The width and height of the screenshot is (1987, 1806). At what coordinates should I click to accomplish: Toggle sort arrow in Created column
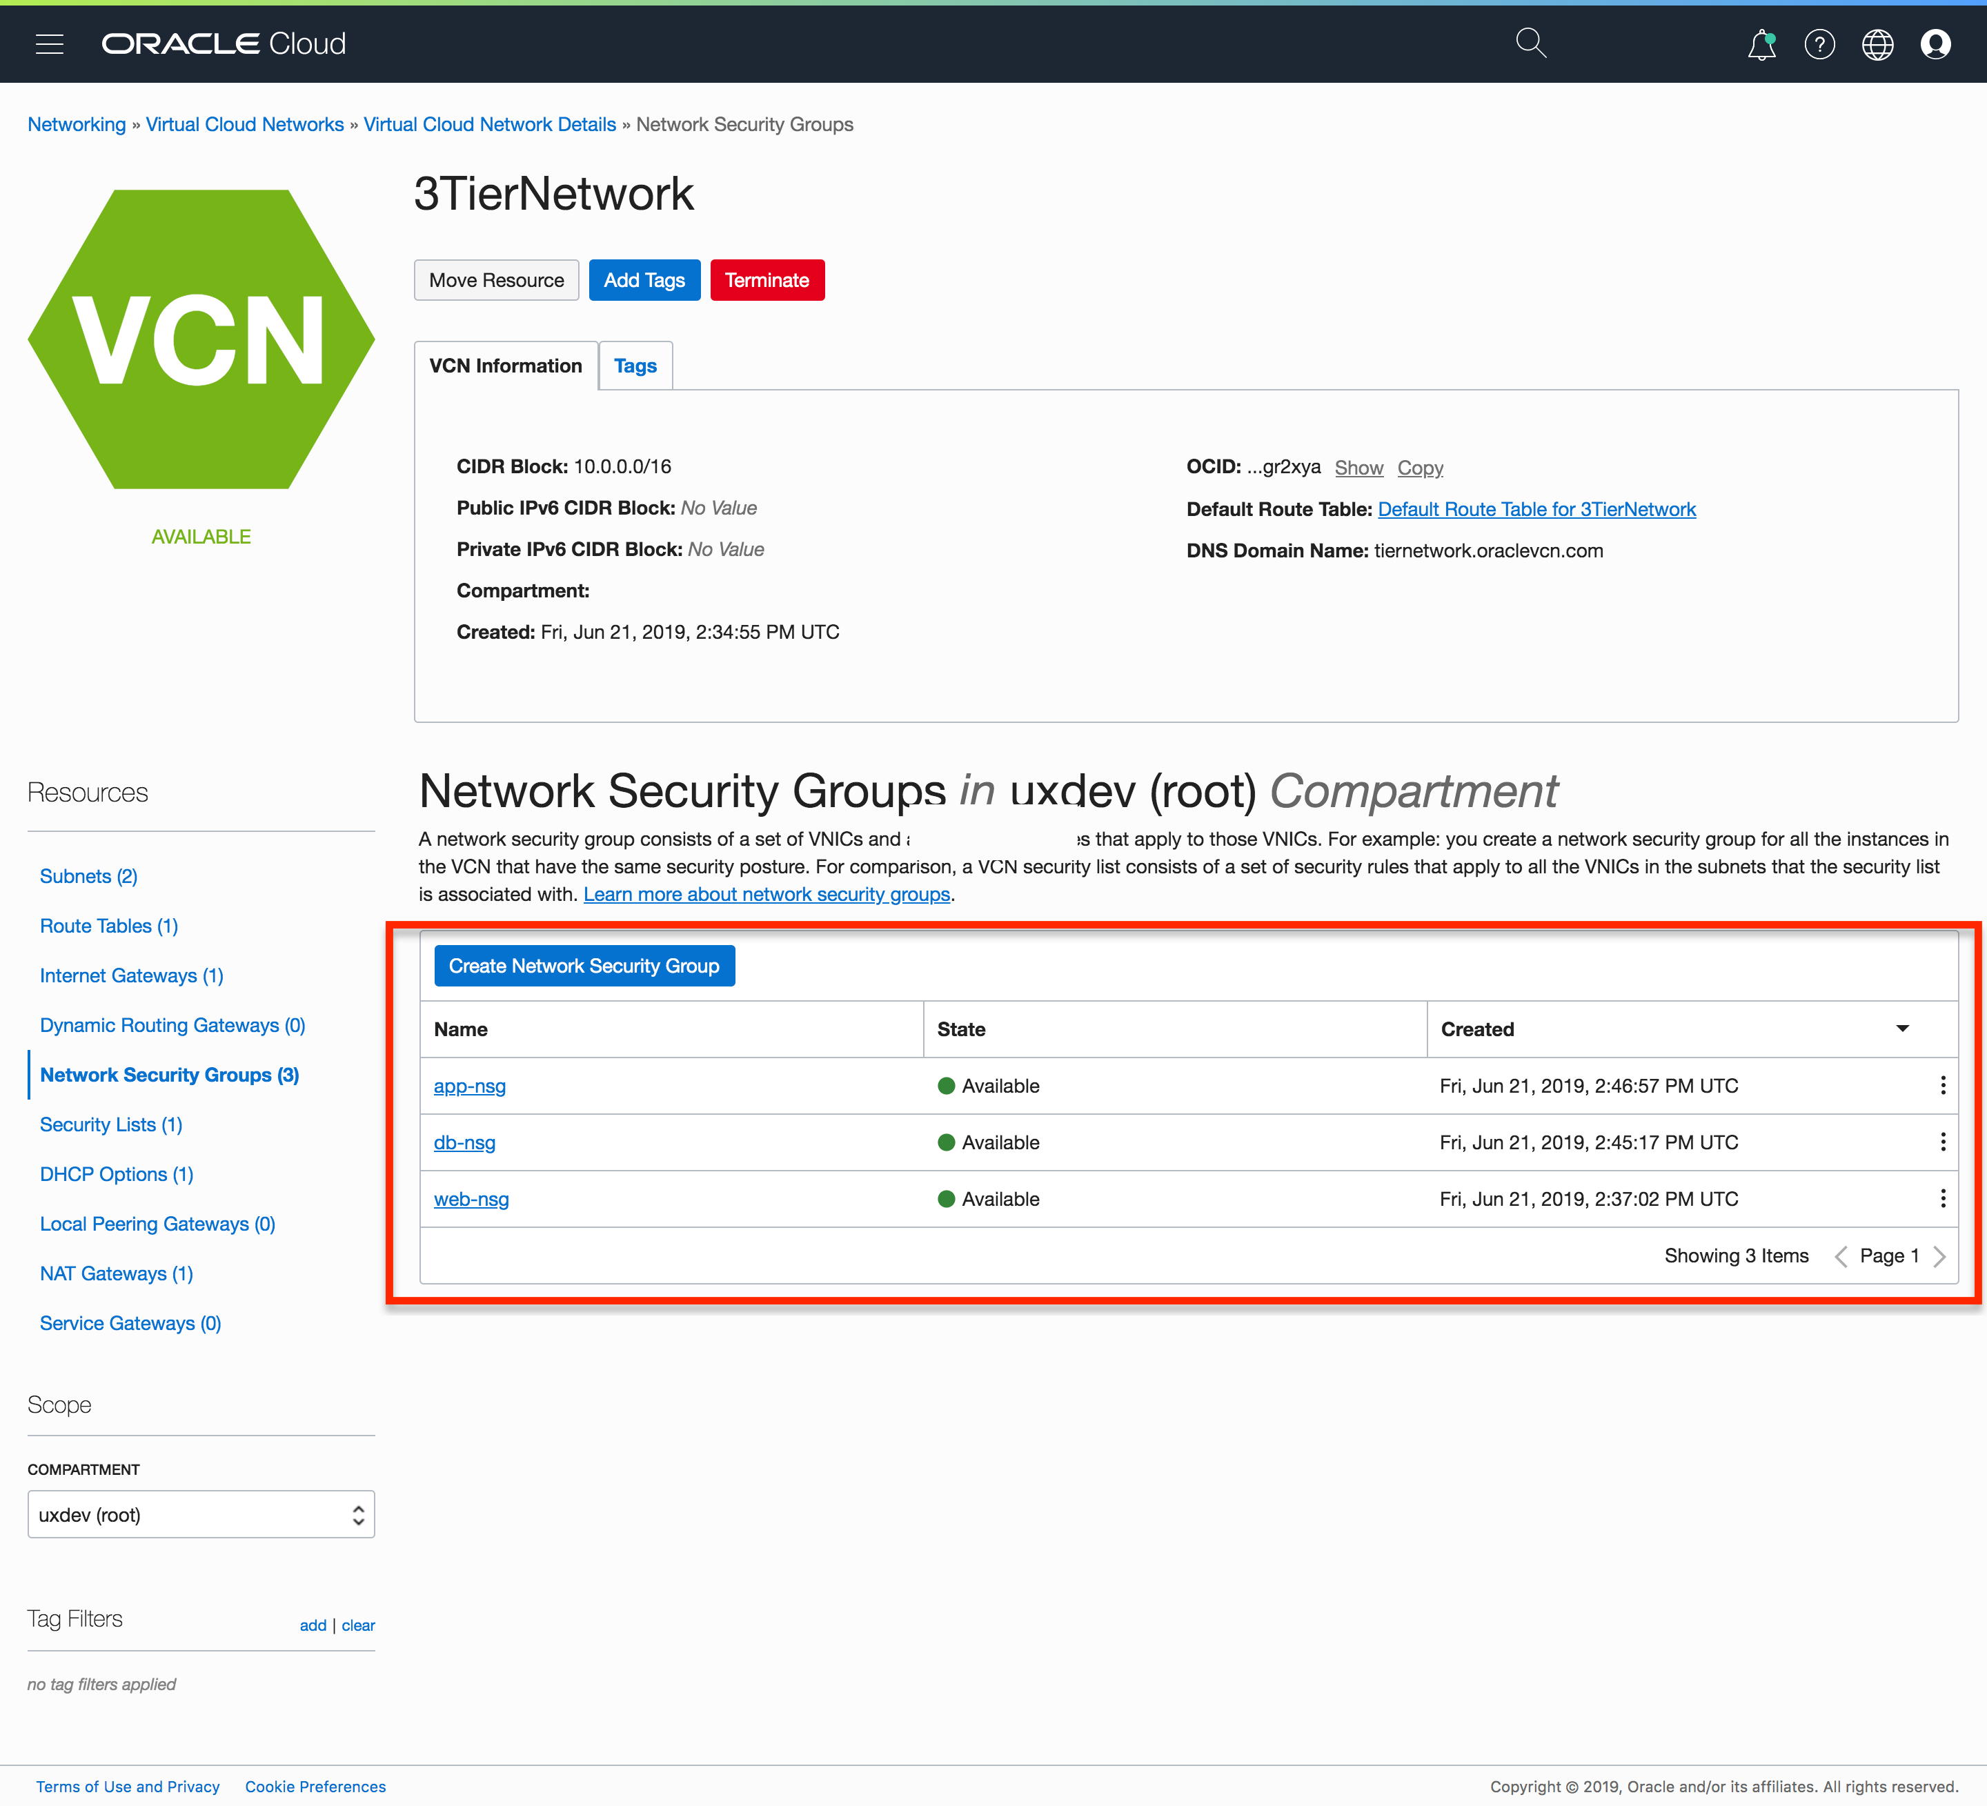coord(1902,1029)
